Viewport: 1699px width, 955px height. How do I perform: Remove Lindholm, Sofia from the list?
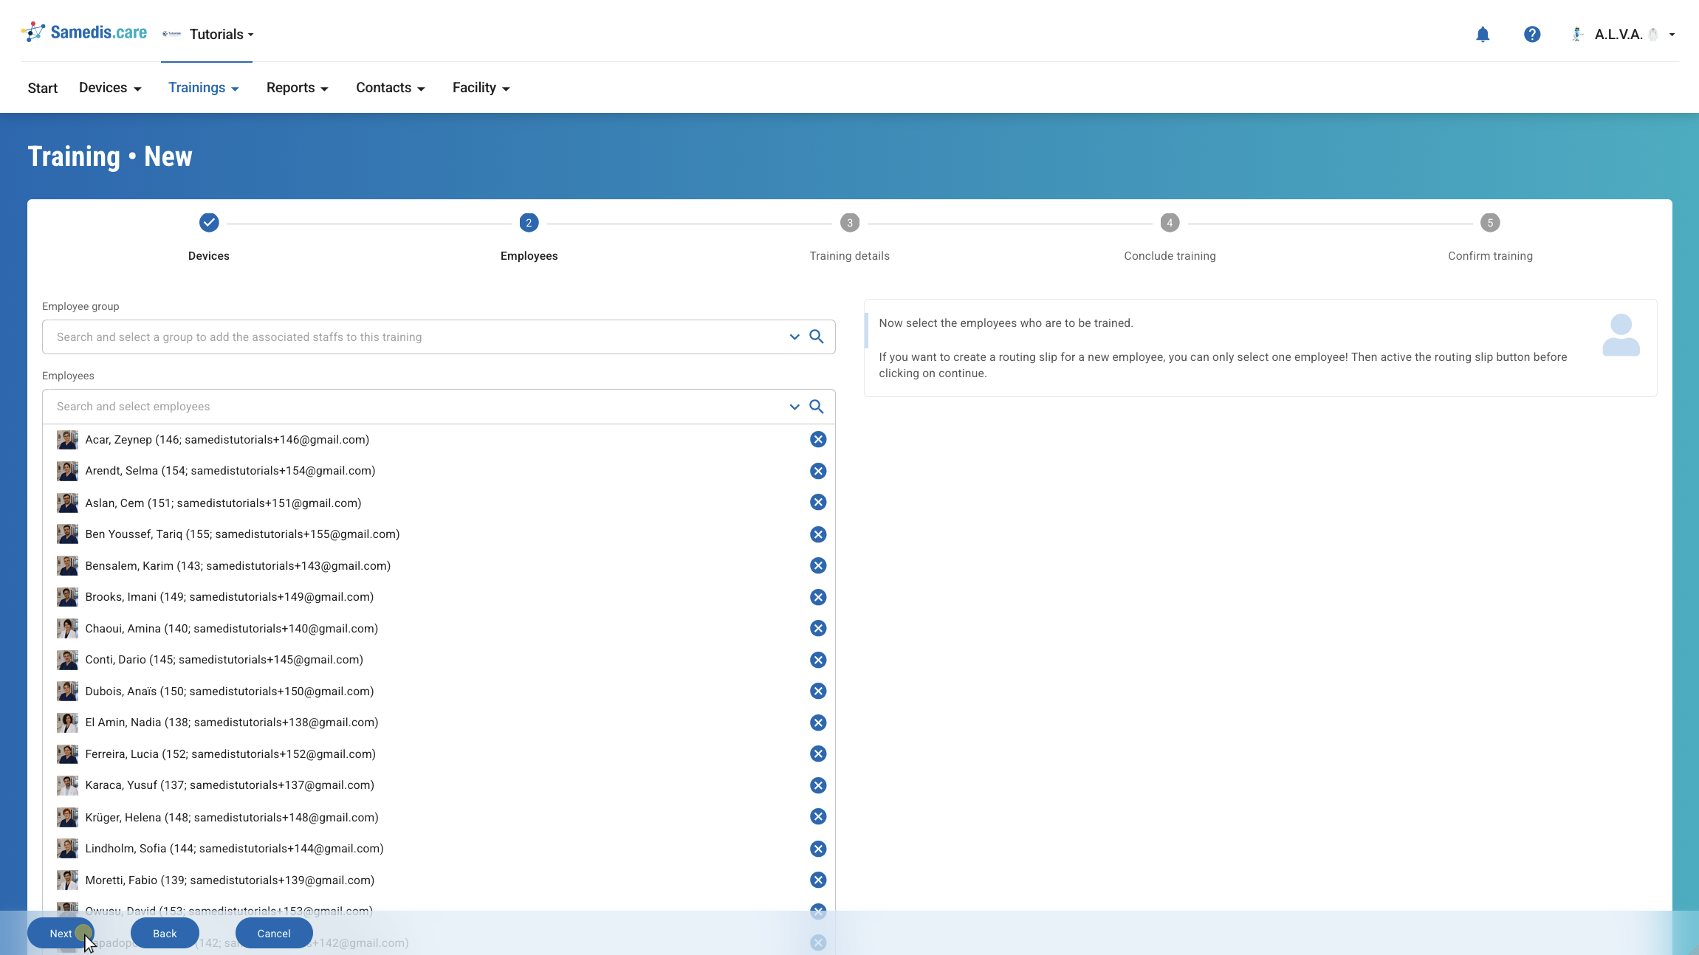pos(818,849)
